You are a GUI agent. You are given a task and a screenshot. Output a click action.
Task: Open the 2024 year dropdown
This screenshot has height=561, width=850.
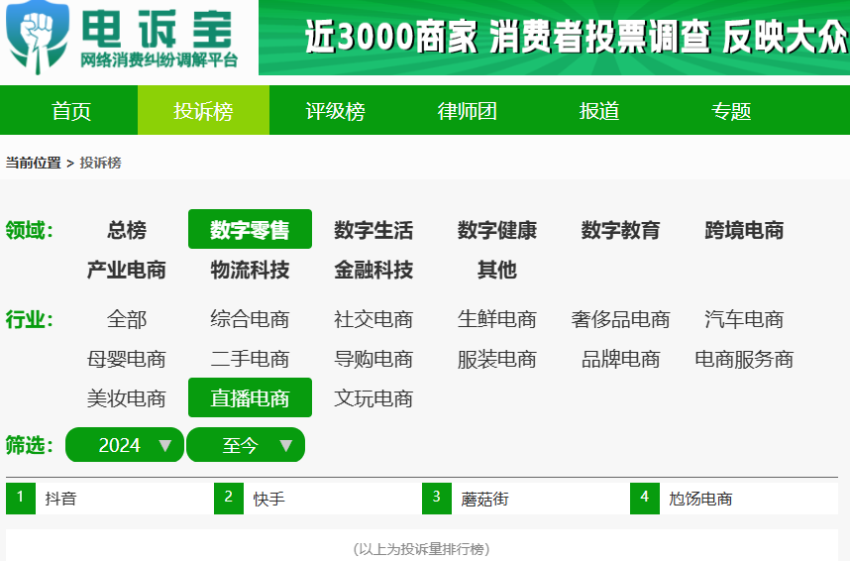click(x=125, y=445)
